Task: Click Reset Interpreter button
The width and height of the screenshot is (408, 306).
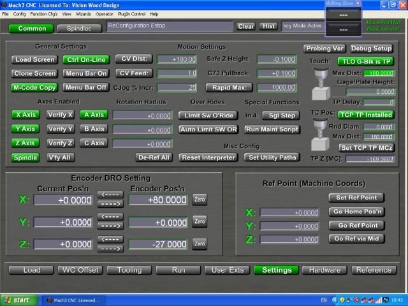Action: point(208,157)
